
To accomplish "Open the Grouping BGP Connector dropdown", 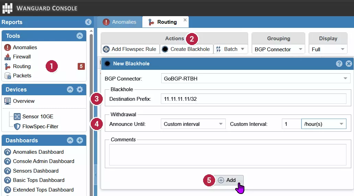I will coord(278,49).
